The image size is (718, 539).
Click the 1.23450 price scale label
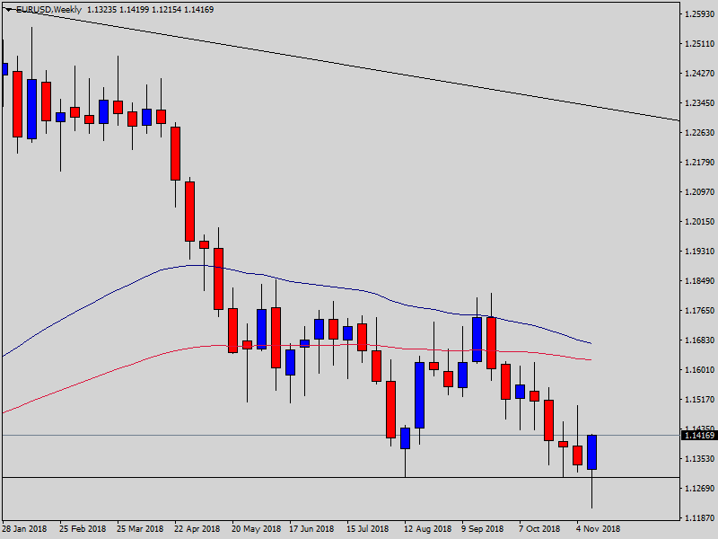point(699,103)
